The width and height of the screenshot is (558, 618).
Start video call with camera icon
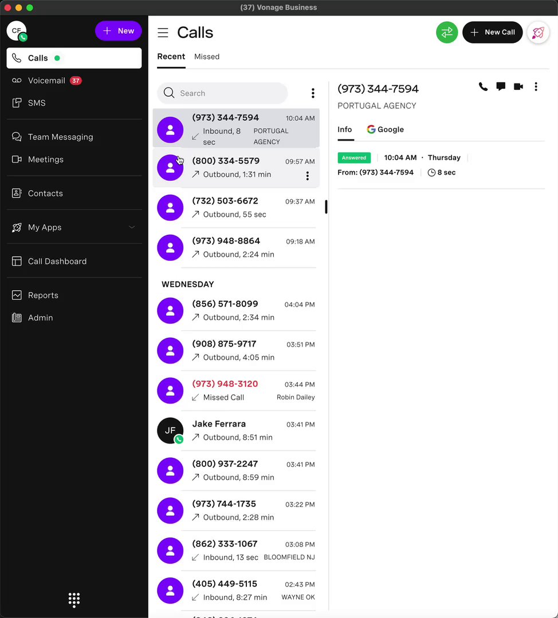[518, 87]
